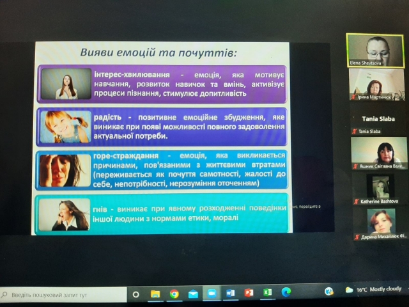Switch to the Zoom taskbar icon
The width and height of the screenshot is (409, 307).
(212, 294)
